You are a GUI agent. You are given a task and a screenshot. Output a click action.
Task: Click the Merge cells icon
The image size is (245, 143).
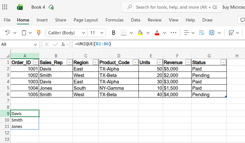point(212,33)
